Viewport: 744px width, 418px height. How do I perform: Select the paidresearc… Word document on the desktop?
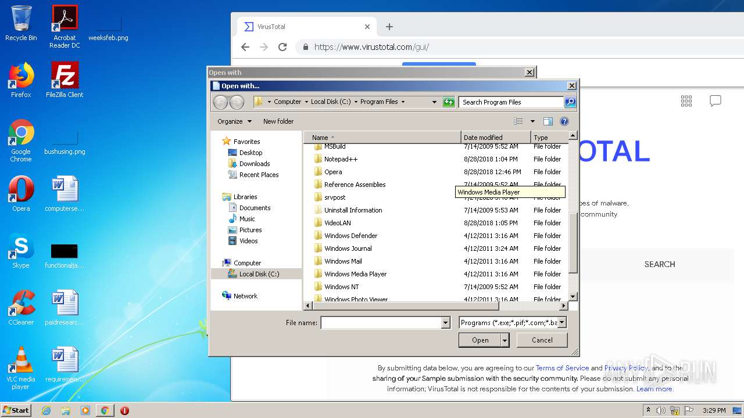click(x=65, y=308)
